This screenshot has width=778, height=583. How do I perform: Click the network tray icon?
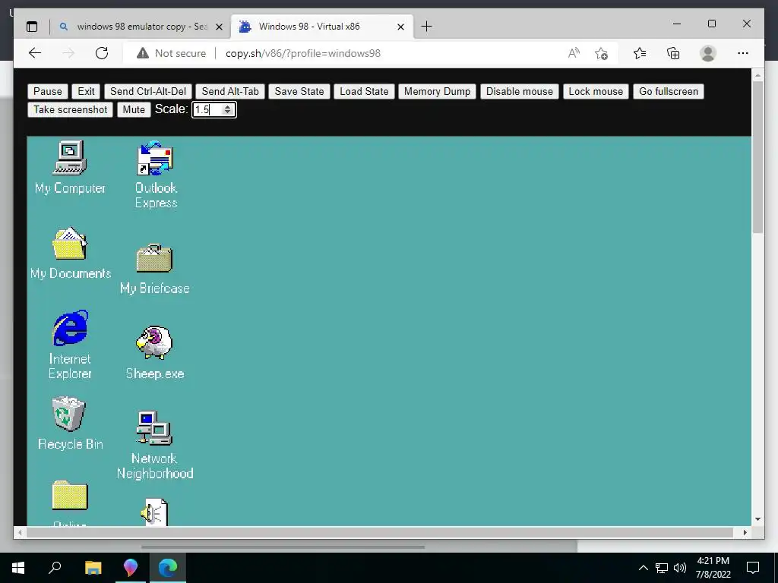[x=662, y=568]
